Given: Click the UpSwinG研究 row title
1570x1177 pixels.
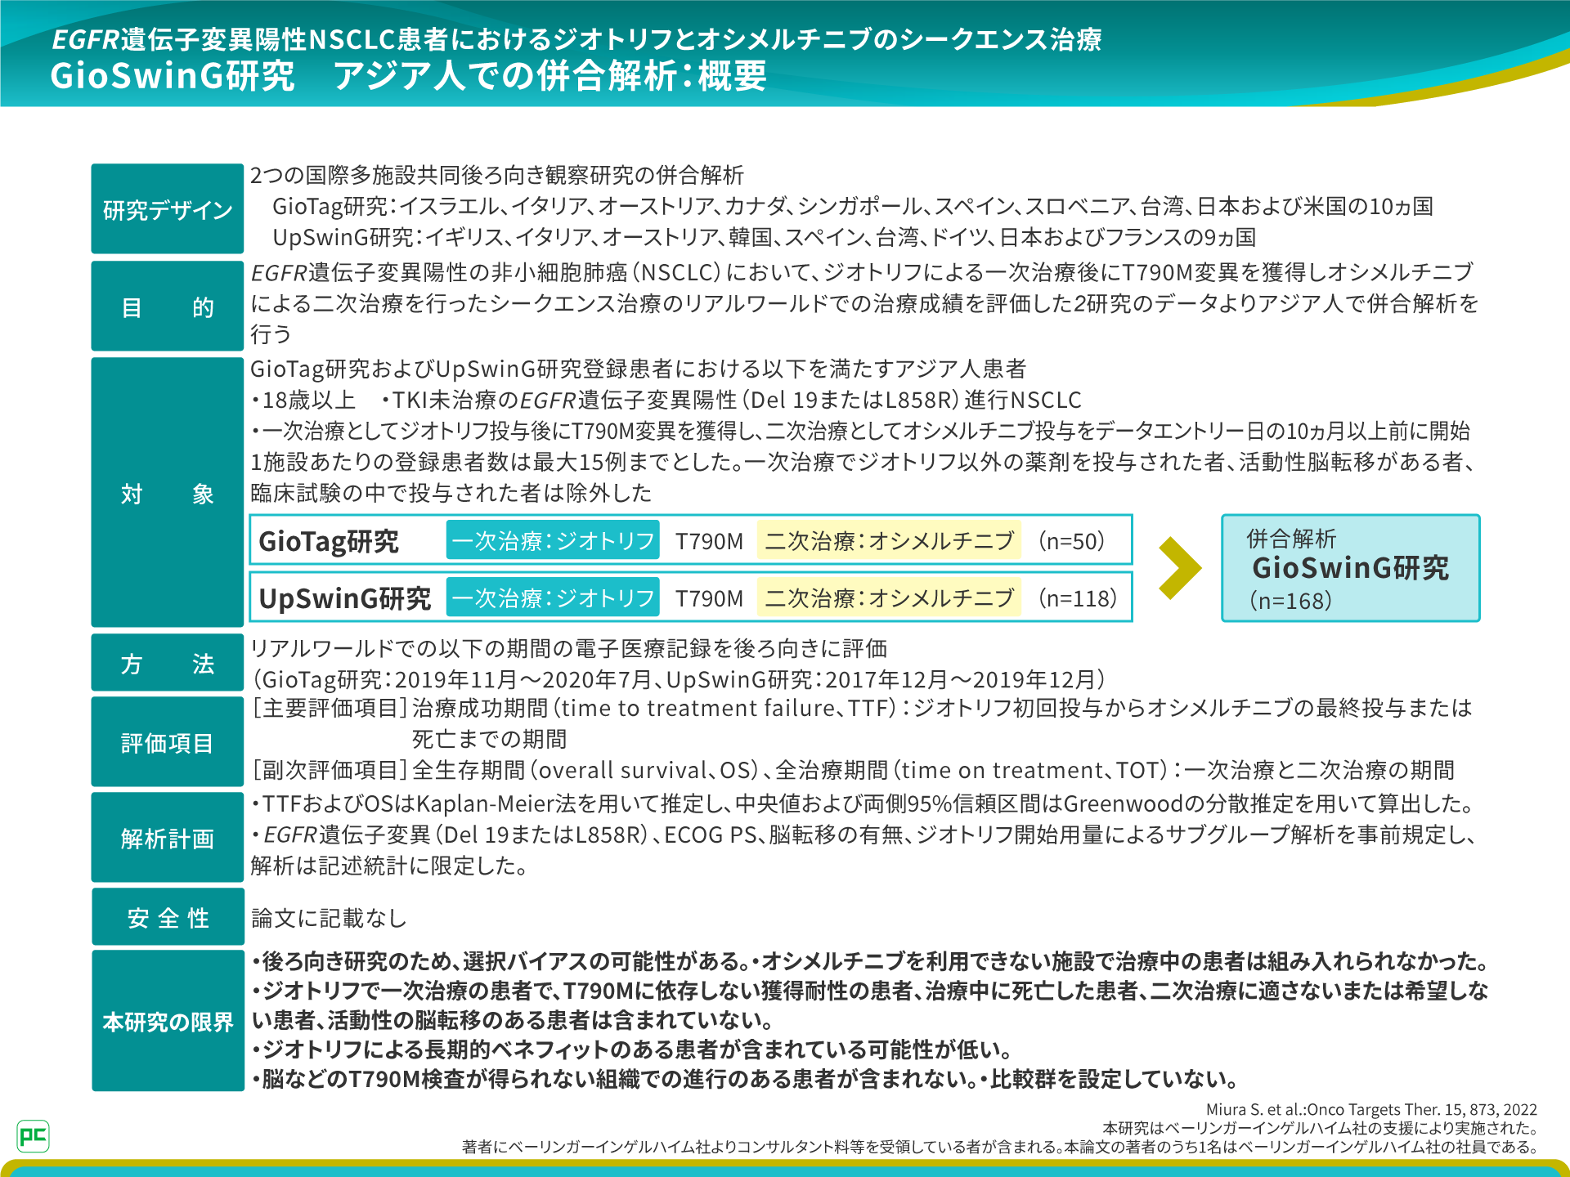Looking at the screenshot, I should tap(344, 598).
